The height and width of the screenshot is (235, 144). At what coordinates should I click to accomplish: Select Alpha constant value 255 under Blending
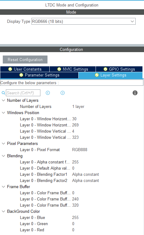pos(75,162)
